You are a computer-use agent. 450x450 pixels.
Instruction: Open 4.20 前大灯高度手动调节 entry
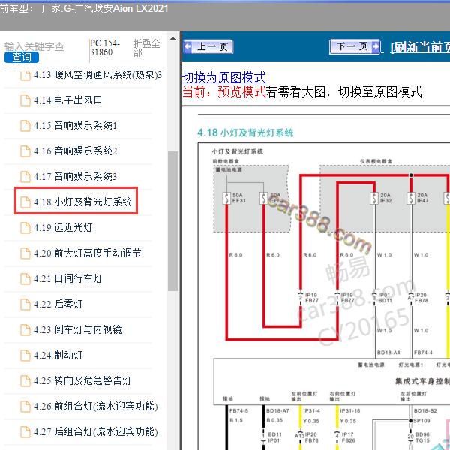pos(88,253)
